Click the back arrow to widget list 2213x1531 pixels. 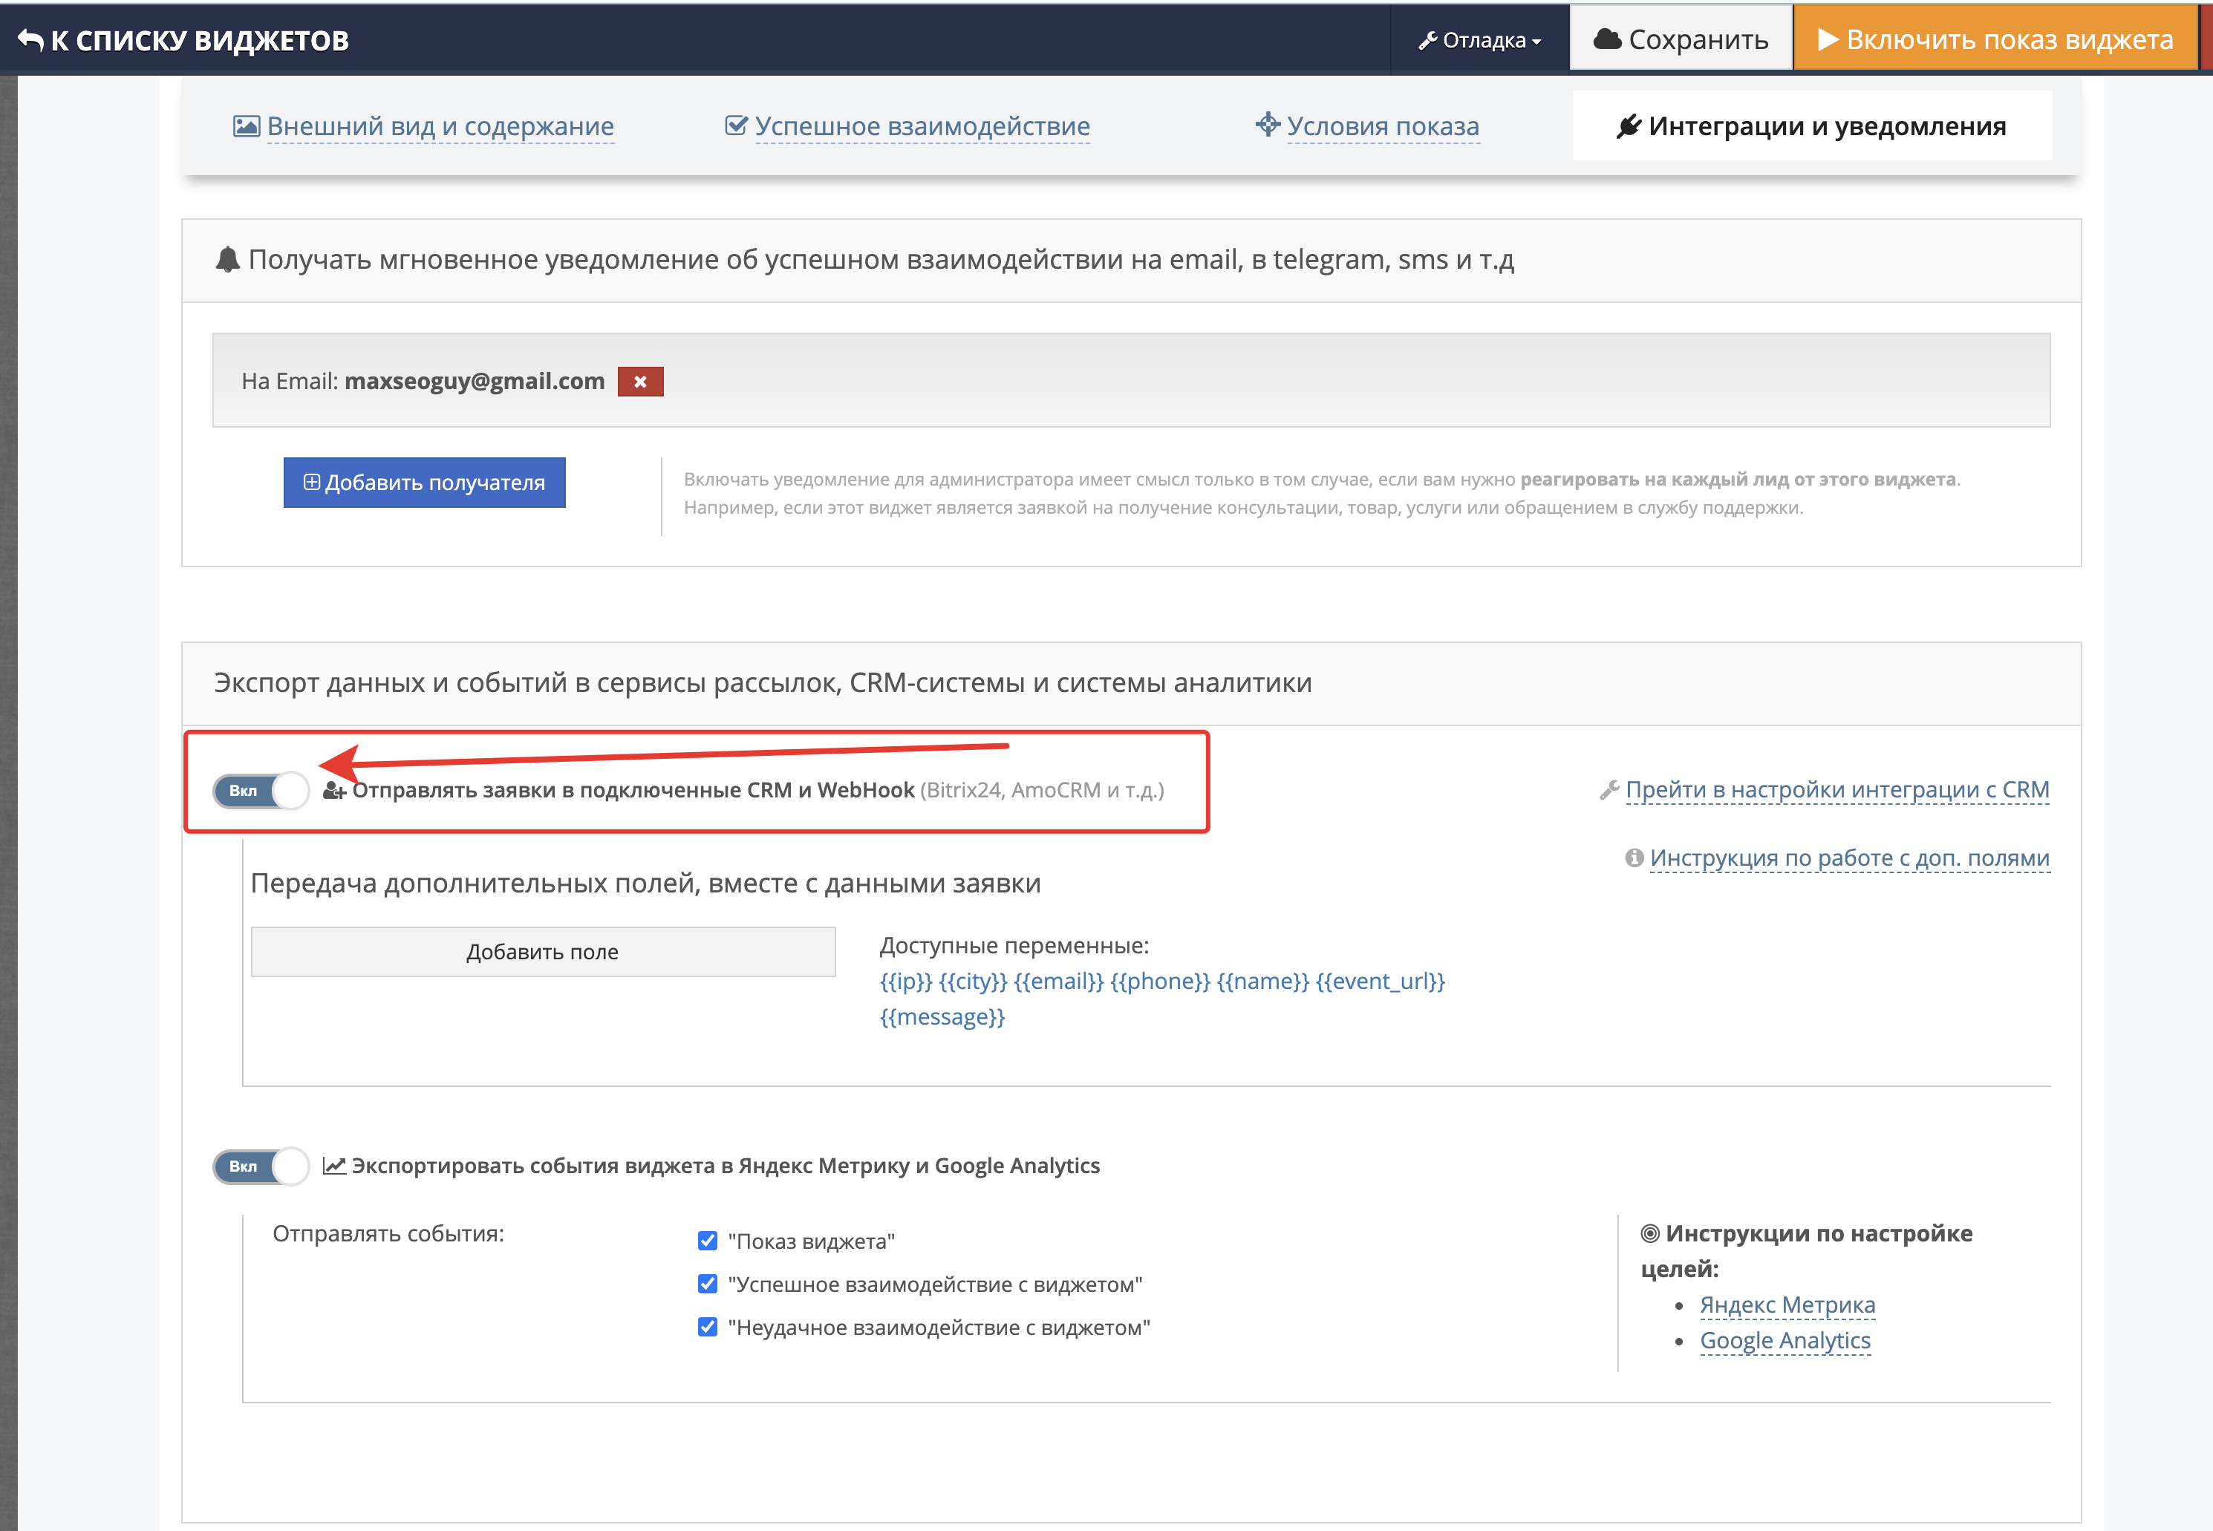[32, 36]
